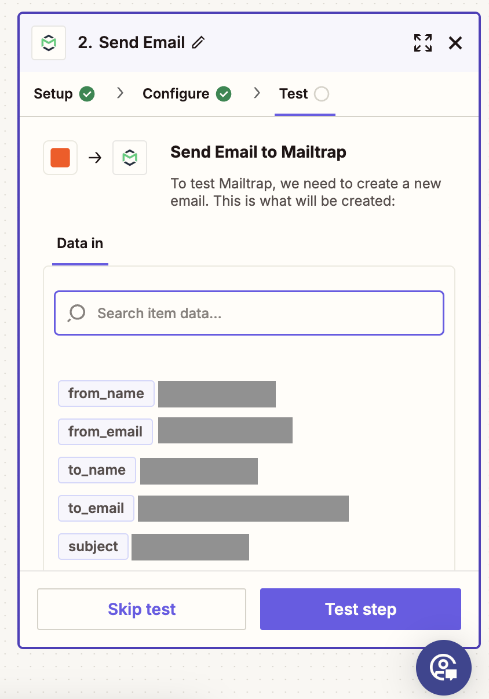Click the search magnifier icon
Screen dimensions: 489x699
(76, 314)
